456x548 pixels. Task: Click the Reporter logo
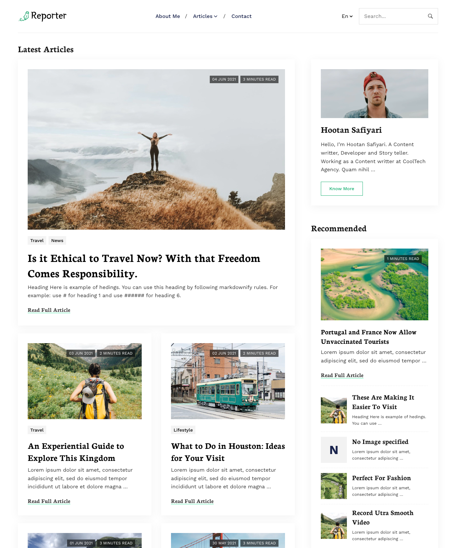point(42,16)
